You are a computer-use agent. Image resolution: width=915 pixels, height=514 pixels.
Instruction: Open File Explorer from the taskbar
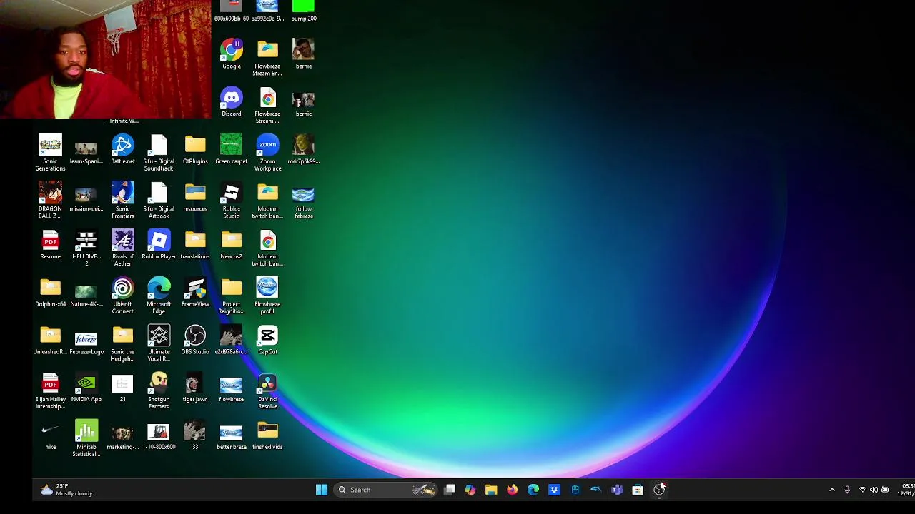[491, 490]
